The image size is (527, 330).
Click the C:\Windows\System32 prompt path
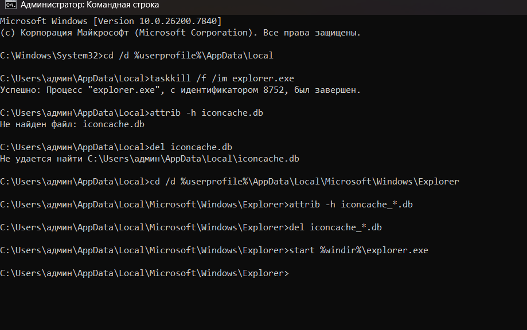[49, 56]
